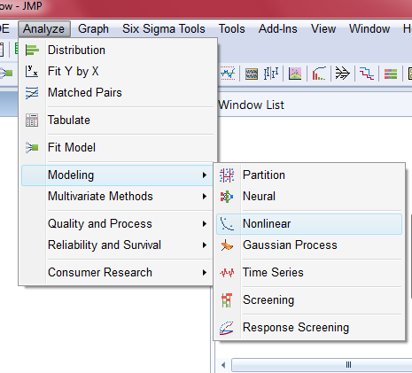Choose Partition from Modeling submenu

[x=309, y=175]
